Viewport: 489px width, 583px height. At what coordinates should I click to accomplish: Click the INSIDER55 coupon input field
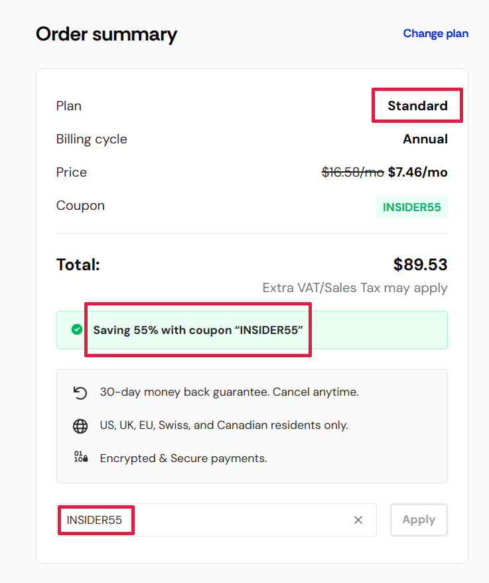coord(216,520)
